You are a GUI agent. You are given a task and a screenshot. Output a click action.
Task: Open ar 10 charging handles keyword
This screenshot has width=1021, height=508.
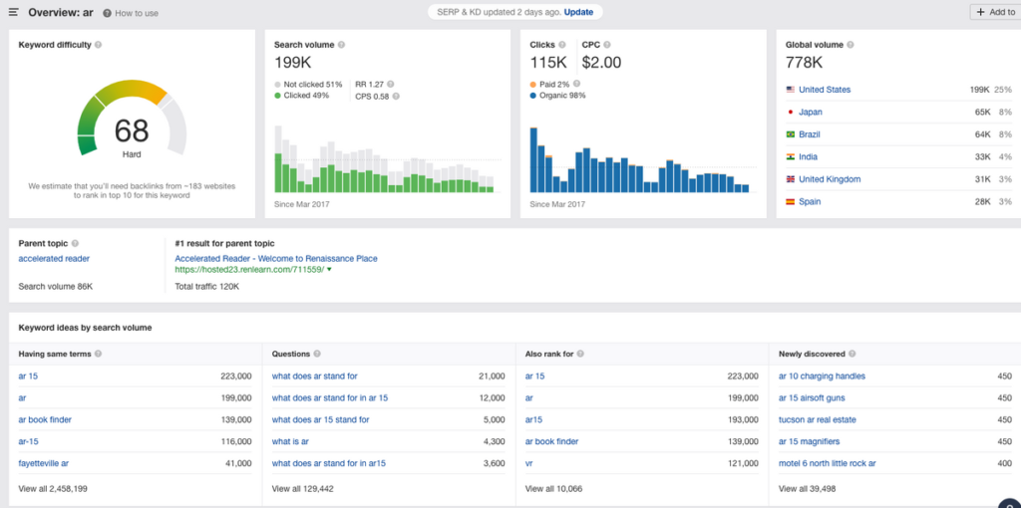point(822,376)
